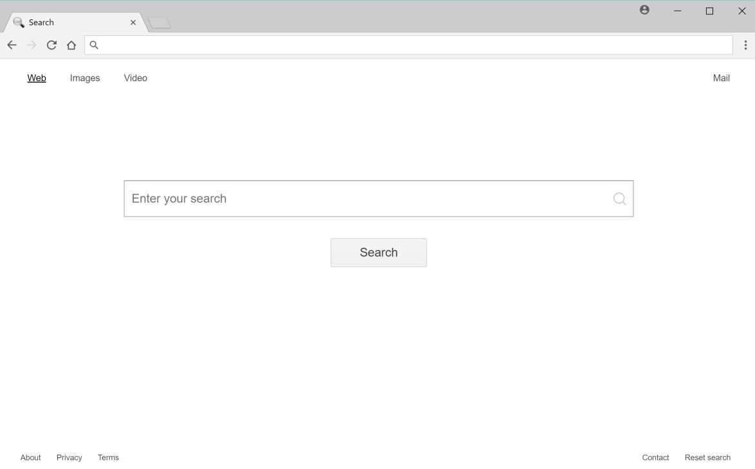Click the Reset search link

click(x=707, y=457)
